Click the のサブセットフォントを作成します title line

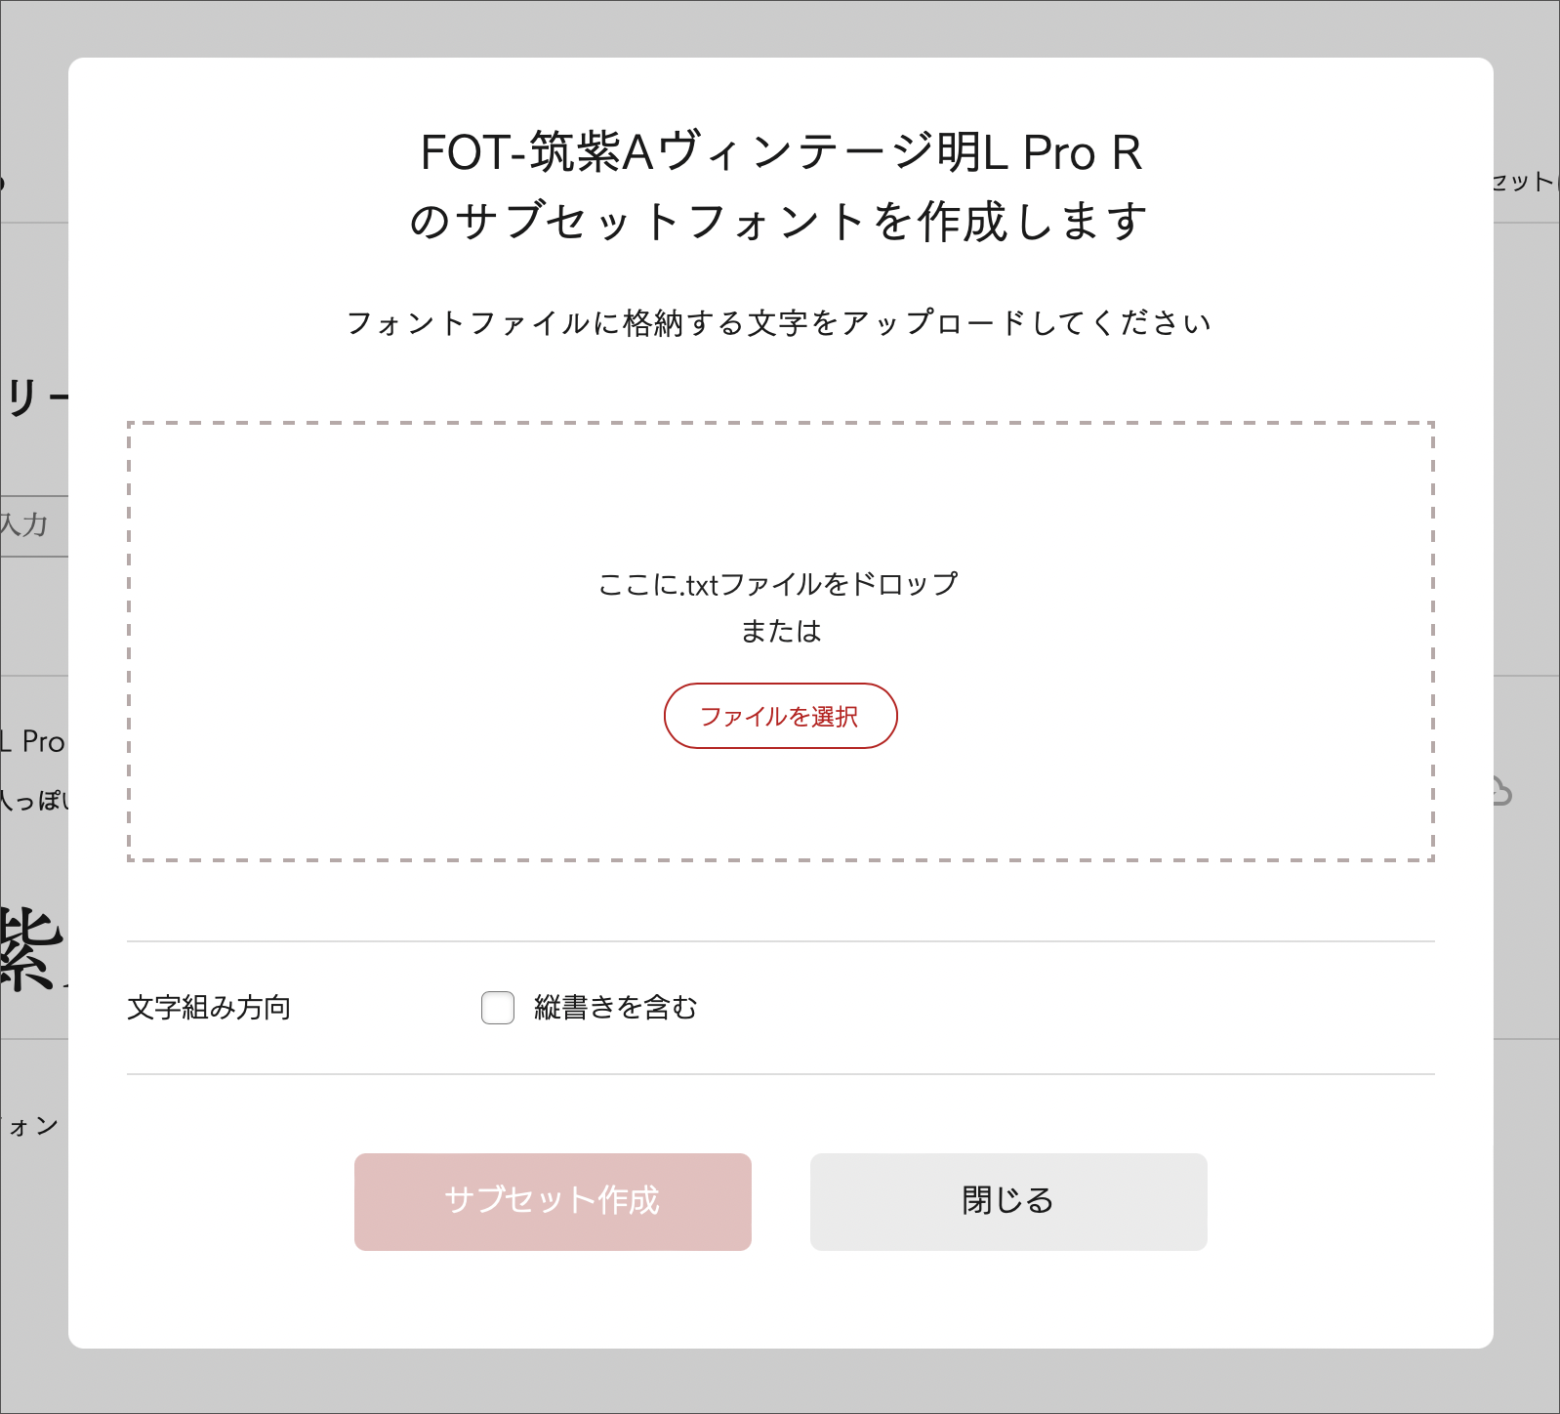(x=780, y=222)
